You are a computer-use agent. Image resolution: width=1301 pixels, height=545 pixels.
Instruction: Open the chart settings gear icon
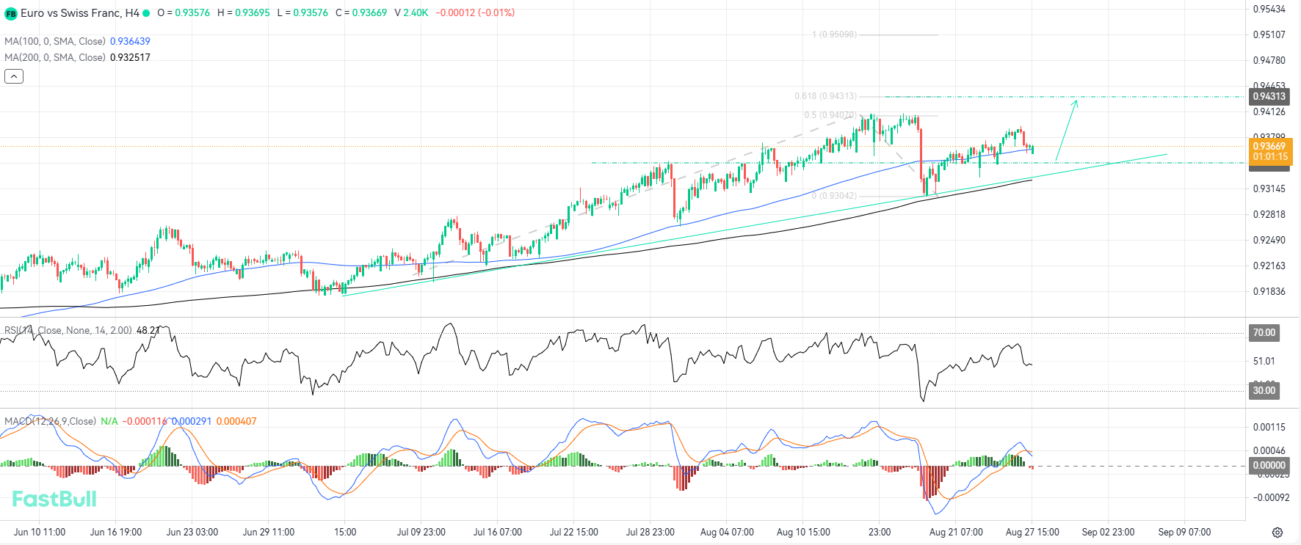coord(1278,533)
